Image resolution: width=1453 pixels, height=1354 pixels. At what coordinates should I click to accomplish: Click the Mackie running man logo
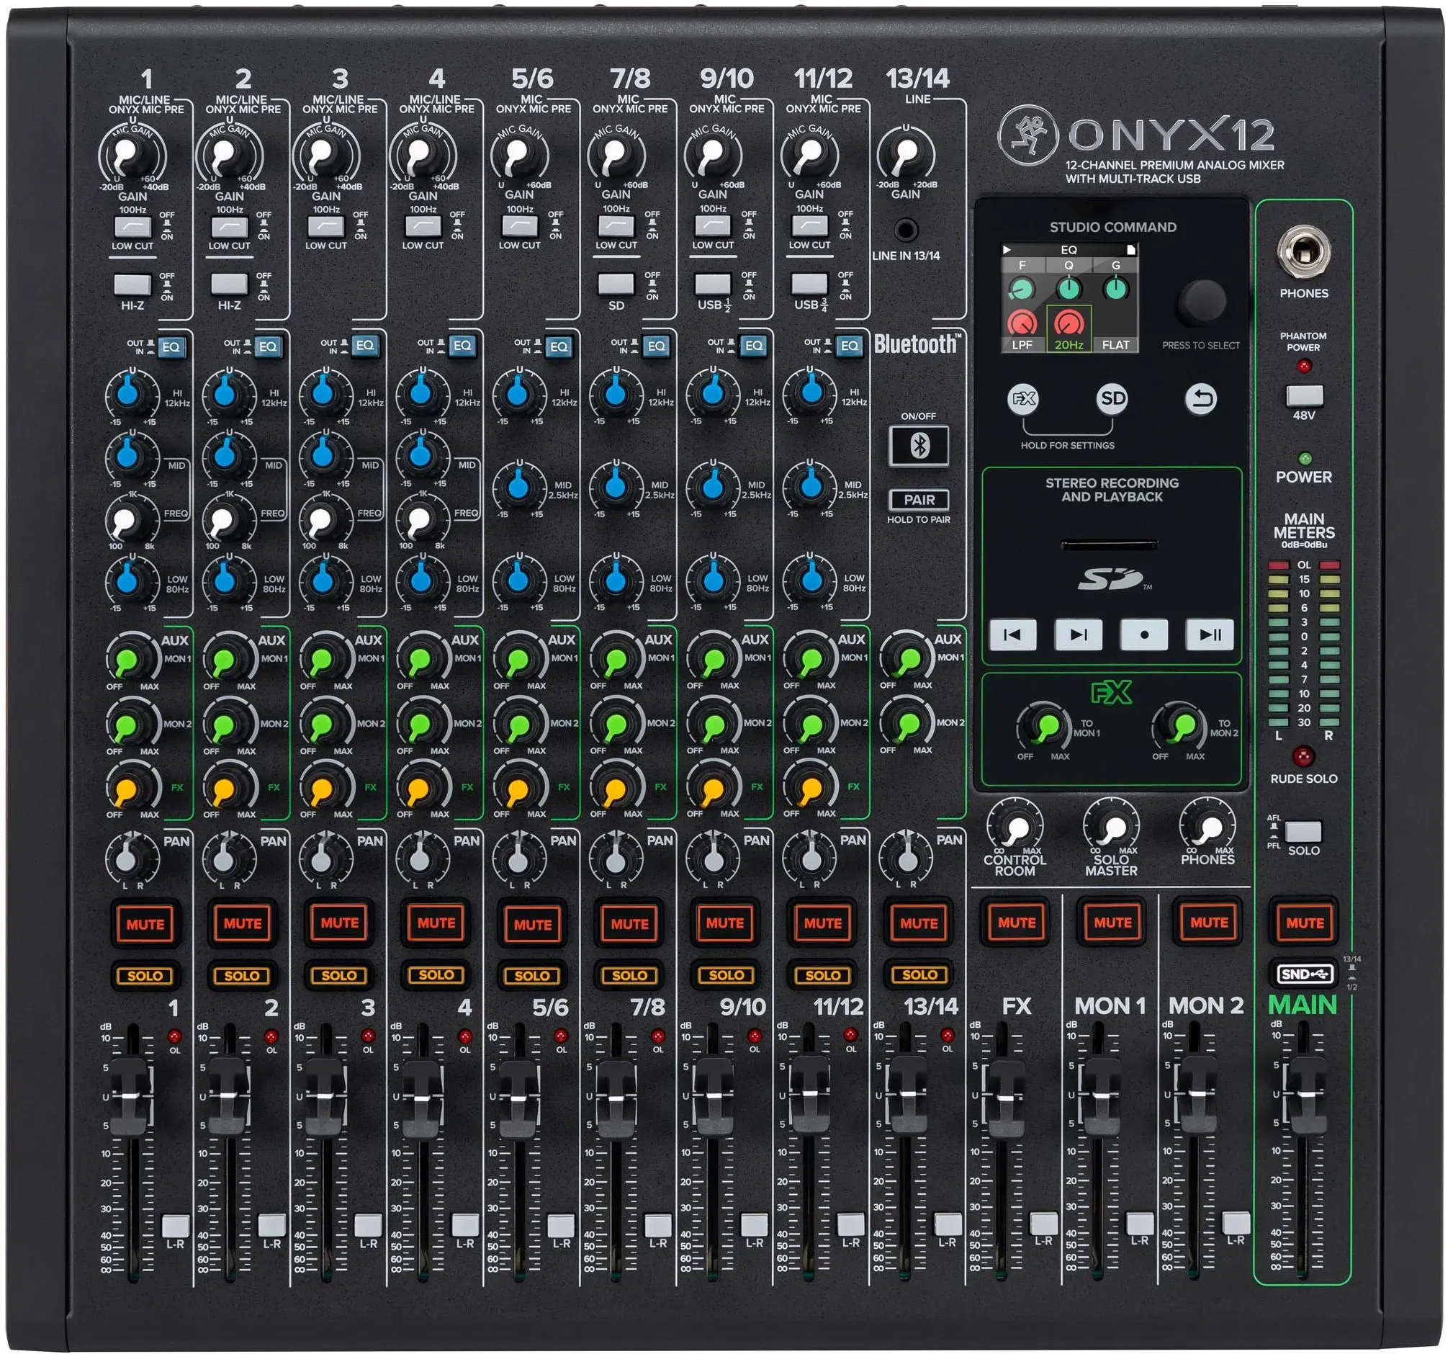pos(1027,135)
